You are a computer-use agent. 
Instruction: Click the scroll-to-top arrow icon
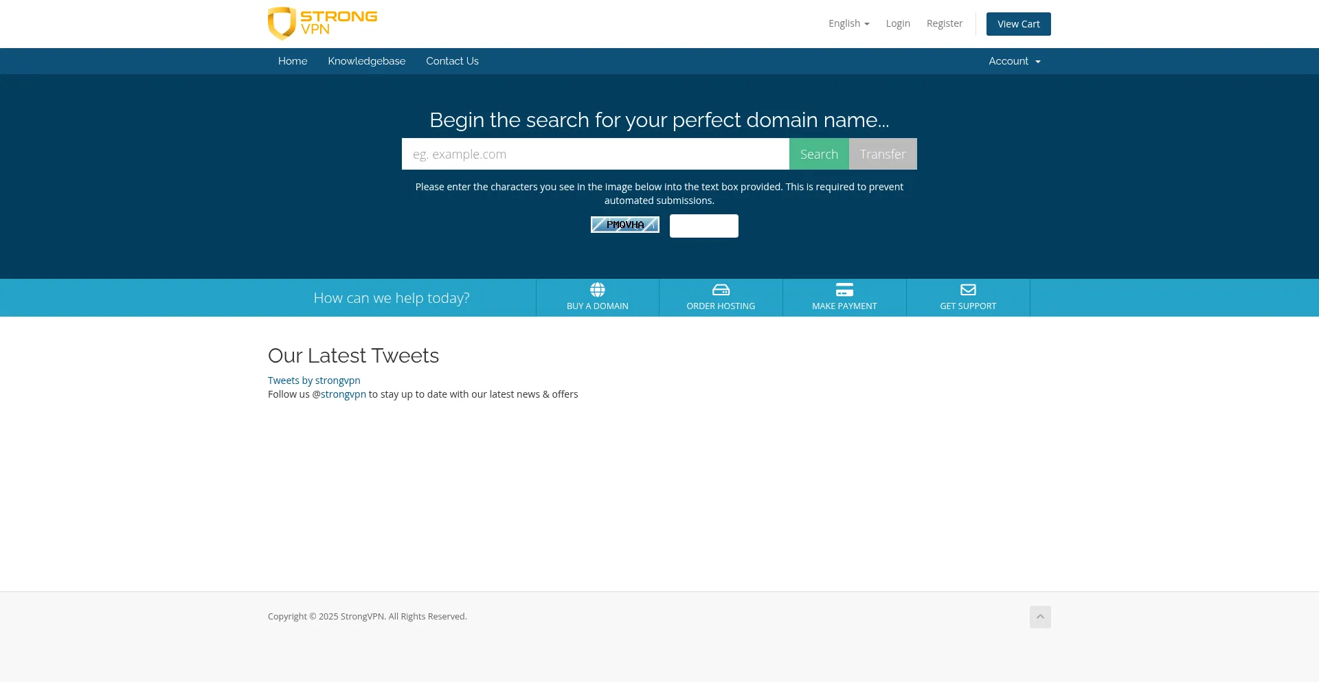pos(1040,617)
